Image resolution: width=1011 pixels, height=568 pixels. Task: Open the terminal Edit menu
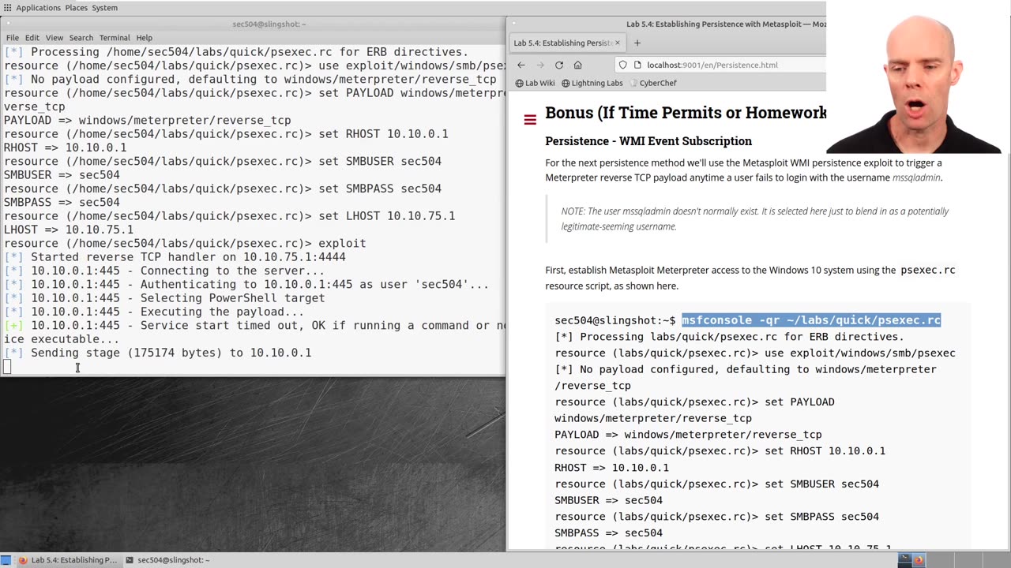(x=32, y=37)
